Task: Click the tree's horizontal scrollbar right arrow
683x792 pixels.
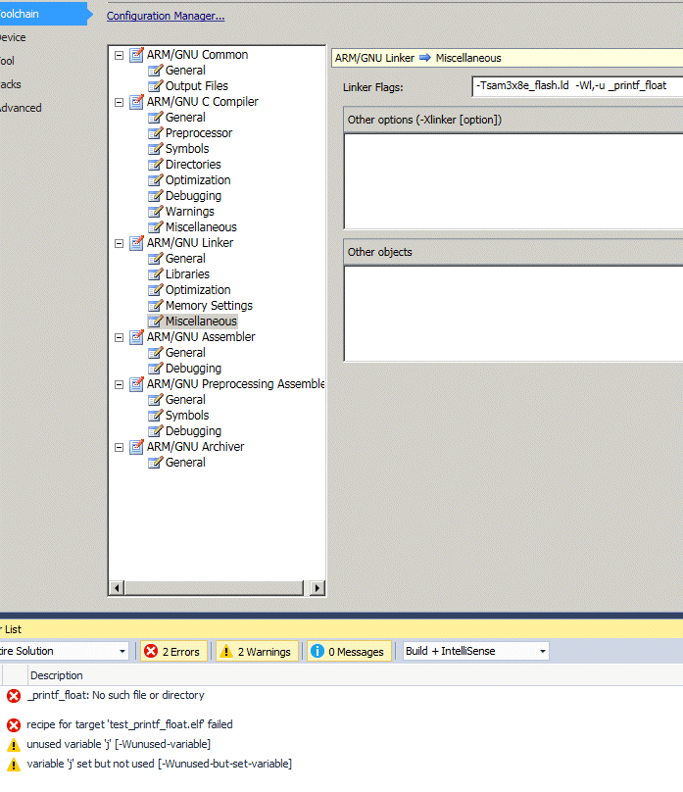Action: [317, 588]
